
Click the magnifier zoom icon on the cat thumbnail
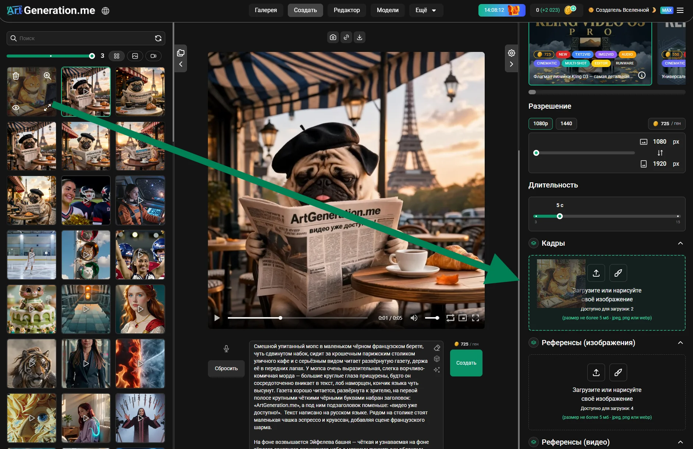[47, 76]
